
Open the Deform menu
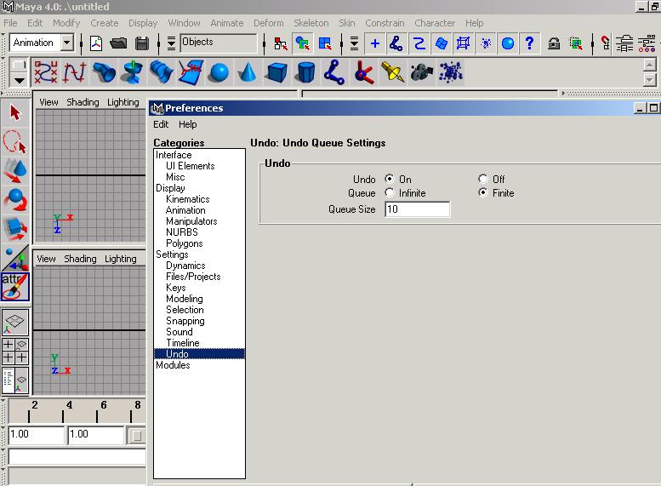[269, 23]
